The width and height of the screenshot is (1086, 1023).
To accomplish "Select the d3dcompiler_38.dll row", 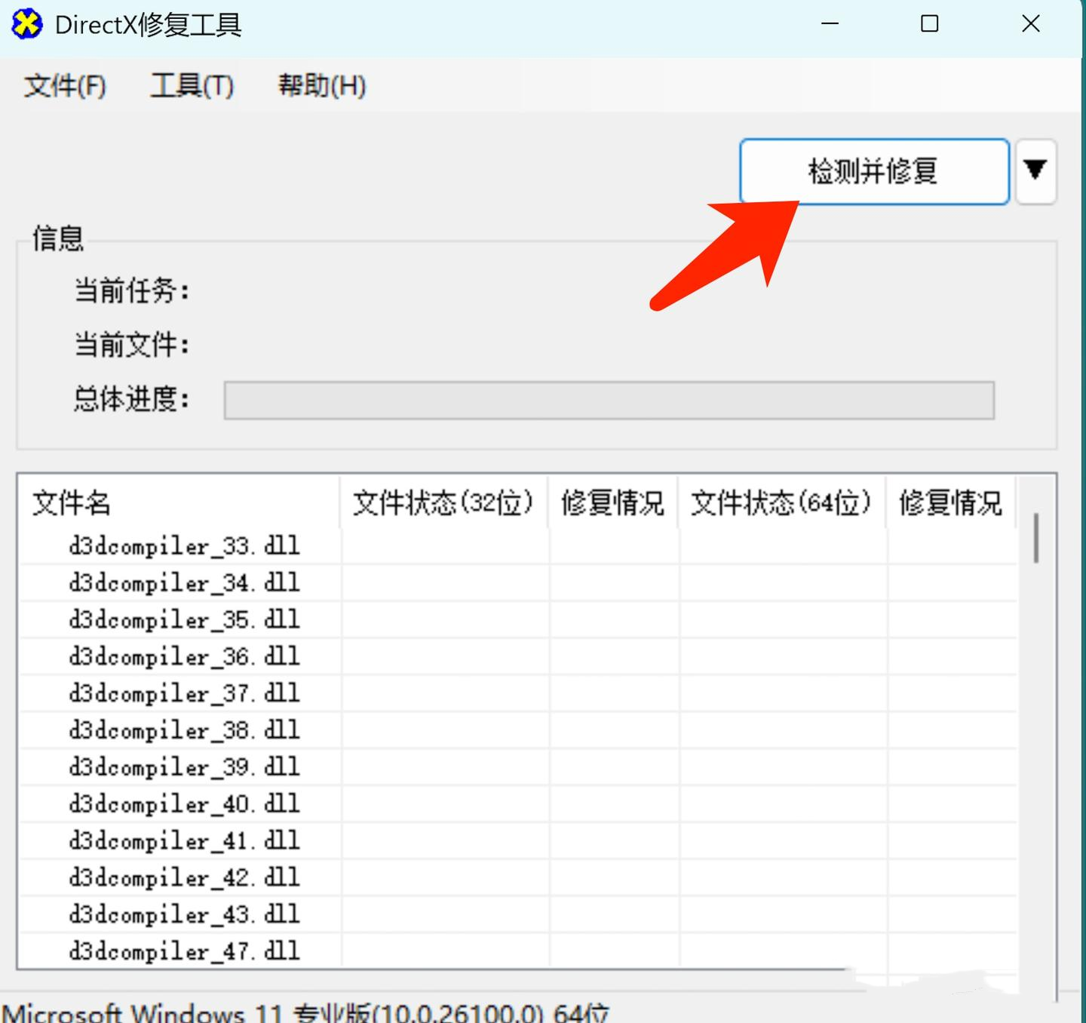I will pos(518,730).
